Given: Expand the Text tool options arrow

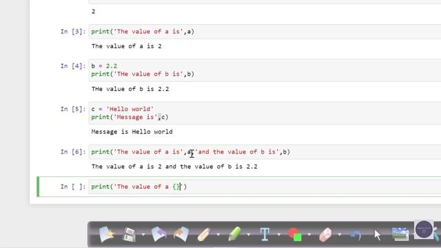Looking at the screenshot, I should coord(279,234).
